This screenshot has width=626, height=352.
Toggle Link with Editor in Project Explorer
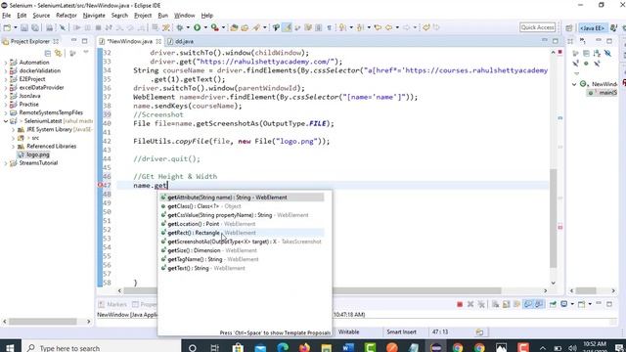tap(59, 53)
